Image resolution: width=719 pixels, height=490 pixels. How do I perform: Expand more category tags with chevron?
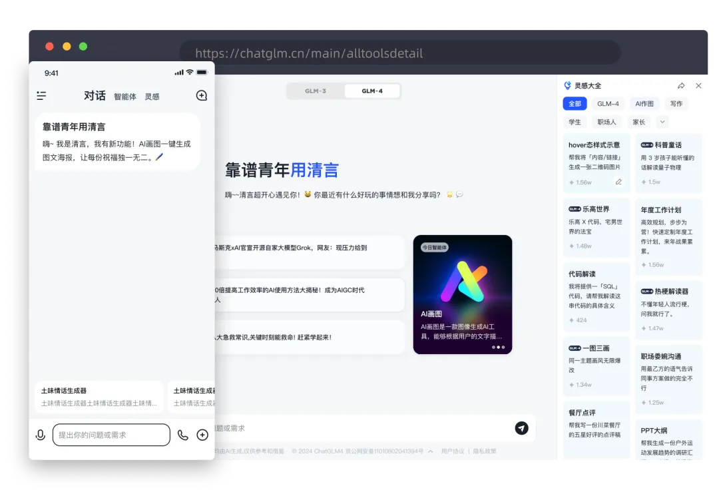tap(662, 122)
